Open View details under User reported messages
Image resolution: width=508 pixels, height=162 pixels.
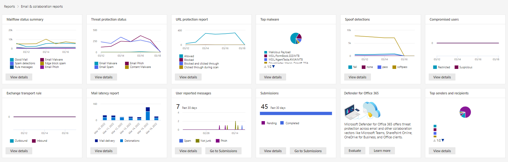tap(188, 151)
